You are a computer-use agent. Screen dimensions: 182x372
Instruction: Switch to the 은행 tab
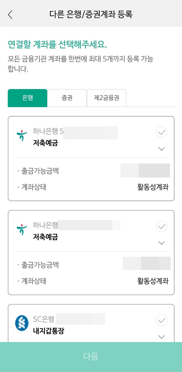coord(28,98)
